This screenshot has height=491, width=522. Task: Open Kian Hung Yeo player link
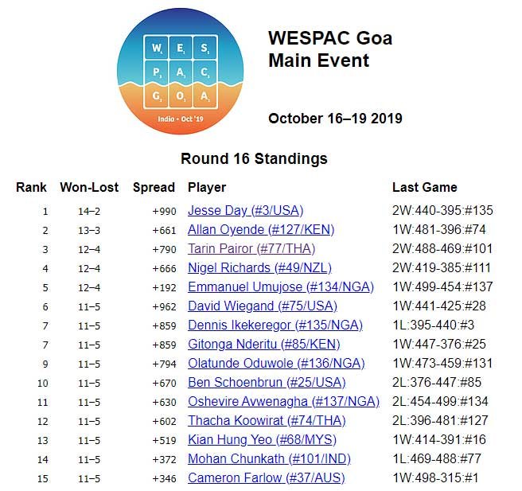(x=262, y=440)
